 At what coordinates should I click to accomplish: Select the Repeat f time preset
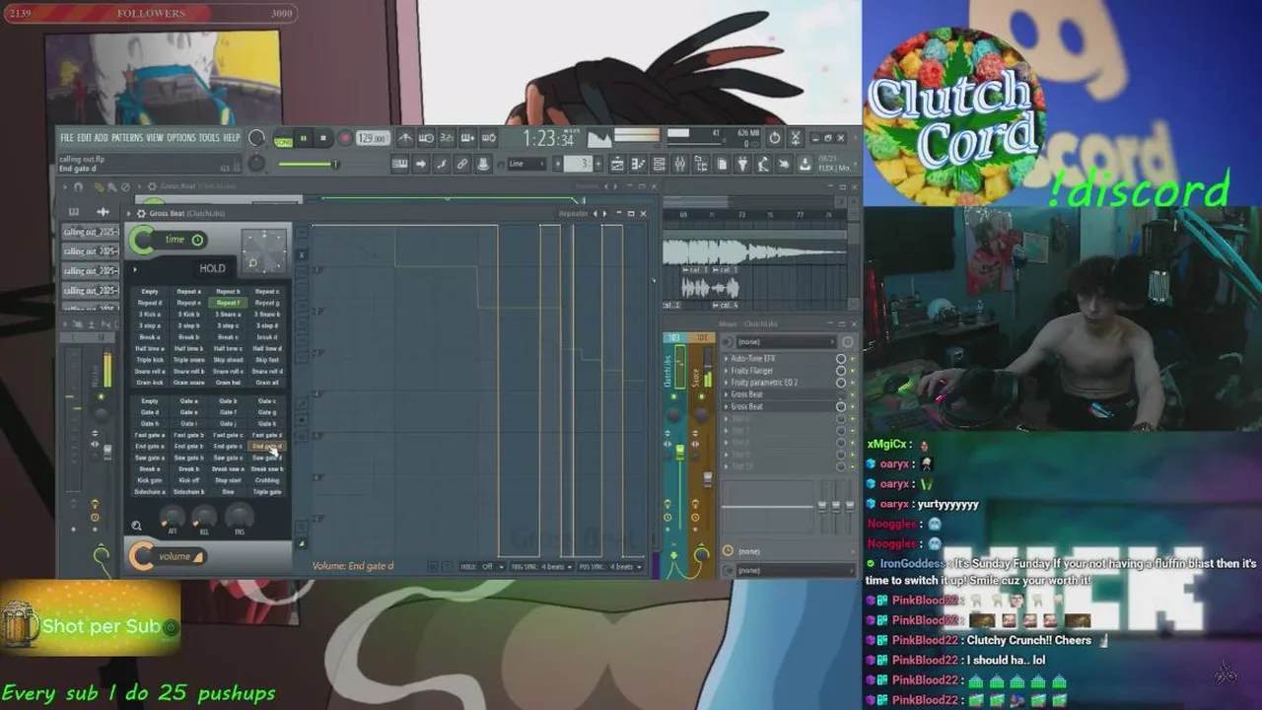coord(228,303)
